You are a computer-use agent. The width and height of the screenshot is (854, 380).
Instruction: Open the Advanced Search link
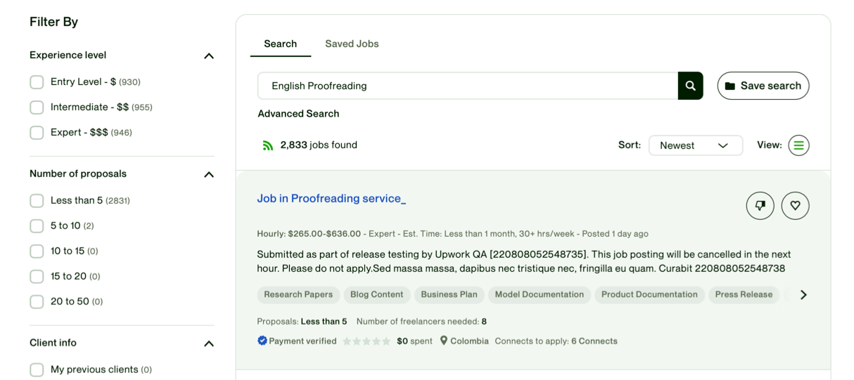298,114
